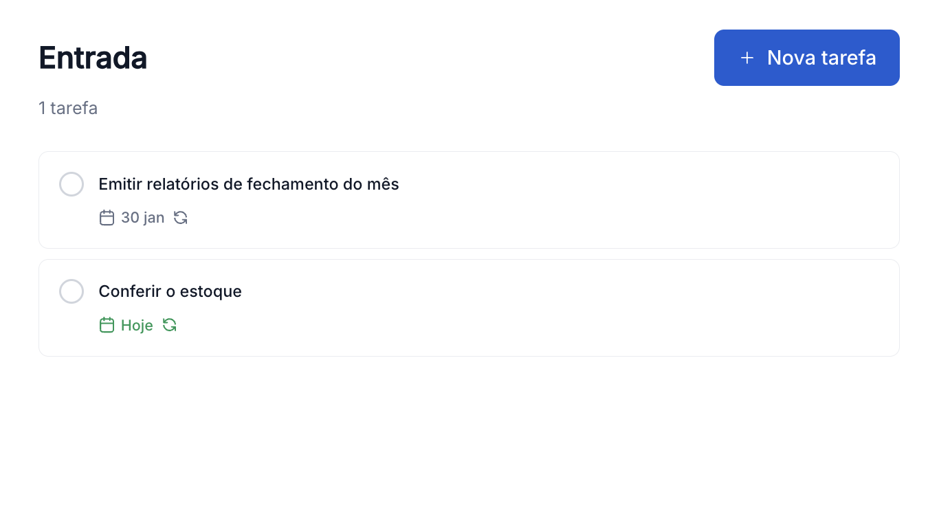Viewport: 928px width, 514px height.
Task: Click the green calendar icon beside Hoje
Action: (107, 325)
